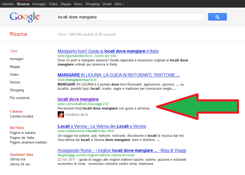Screen dimensions: 245x175
Task: Click the www.comunikafood.it/assaggi-2-0/ URL
Action: [83, 104]
